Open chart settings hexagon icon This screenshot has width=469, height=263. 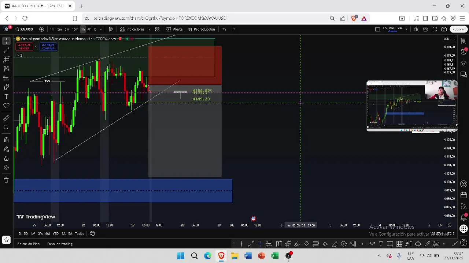425,29
